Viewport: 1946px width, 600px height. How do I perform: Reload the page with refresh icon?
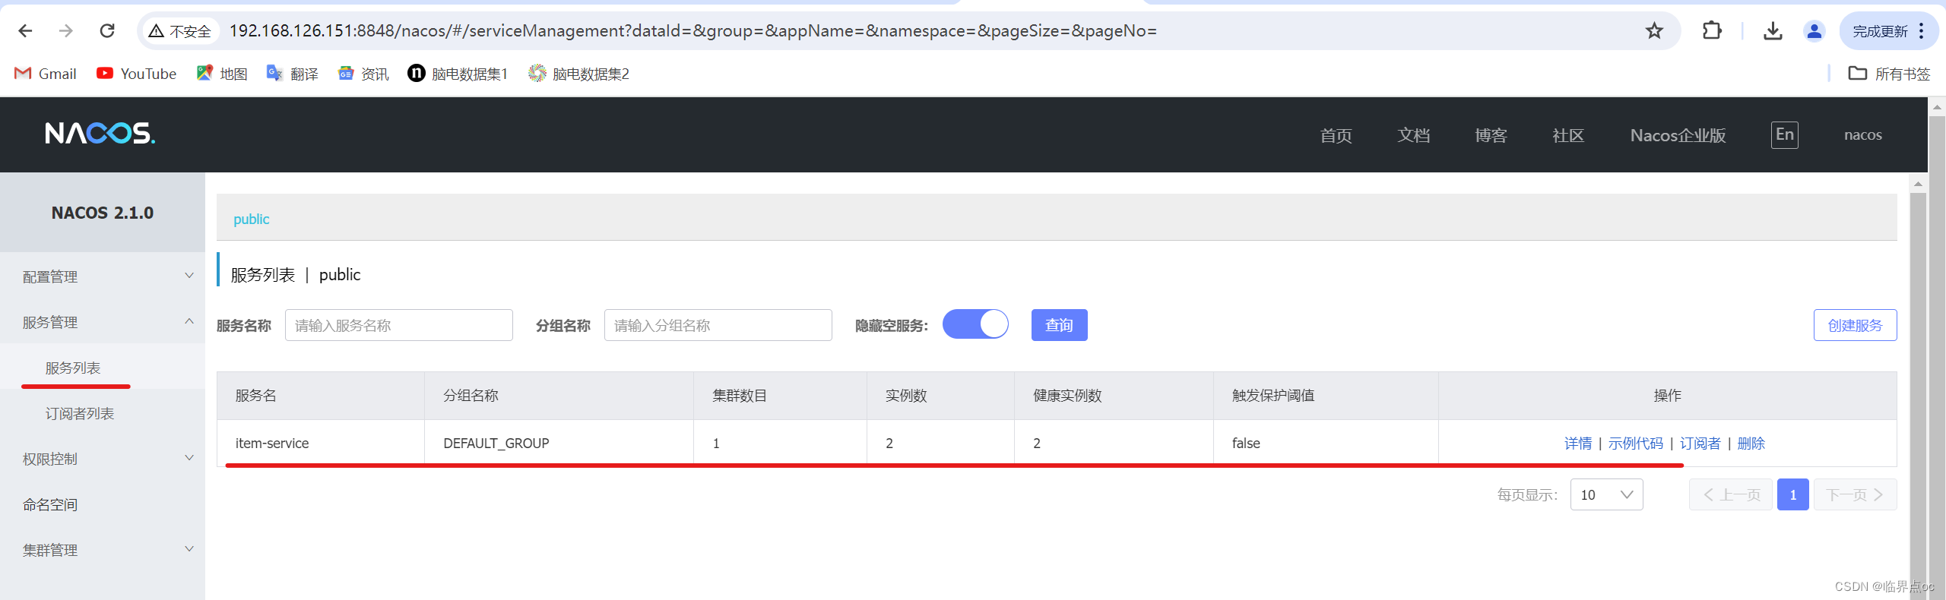click(x=107, y=30)
